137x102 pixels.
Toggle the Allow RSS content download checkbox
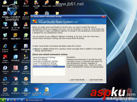[33, 46]
